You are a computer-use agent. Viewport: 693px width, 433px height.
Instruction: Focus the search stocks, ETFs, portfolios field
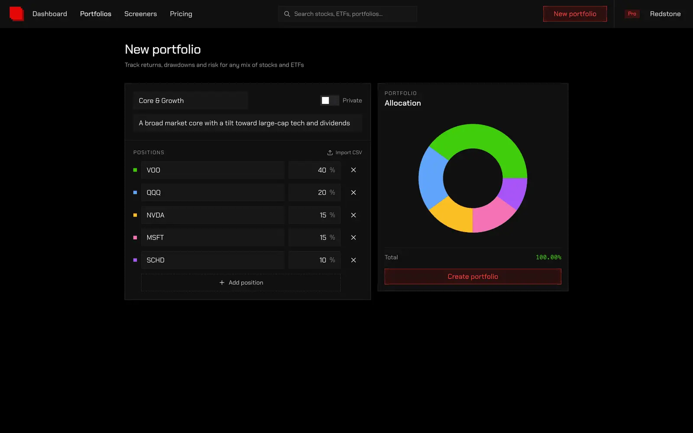pos(347,14)
